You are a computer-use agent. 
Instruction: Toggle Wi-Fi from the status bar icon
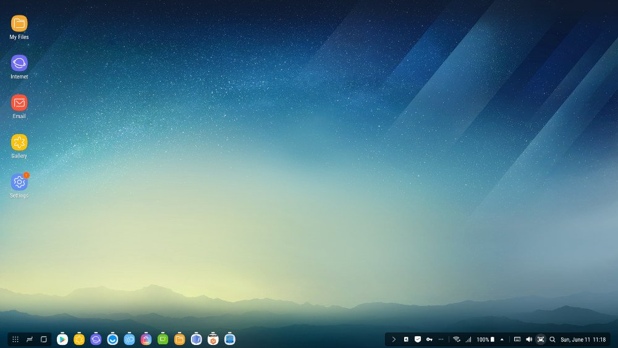click(x=457, y=339)
